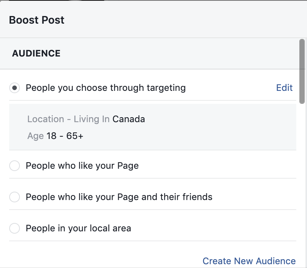Choose the Page likers and their friends radio
The width and height of the screenshot is (307, 268).
[x=15, y=197]
